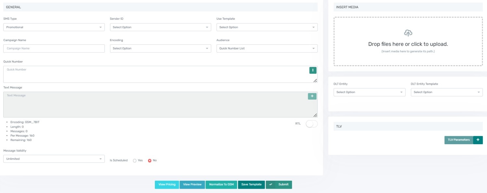Change the Audience from Quick Number List
Screen dimensions: 487x193
[267, 48]
